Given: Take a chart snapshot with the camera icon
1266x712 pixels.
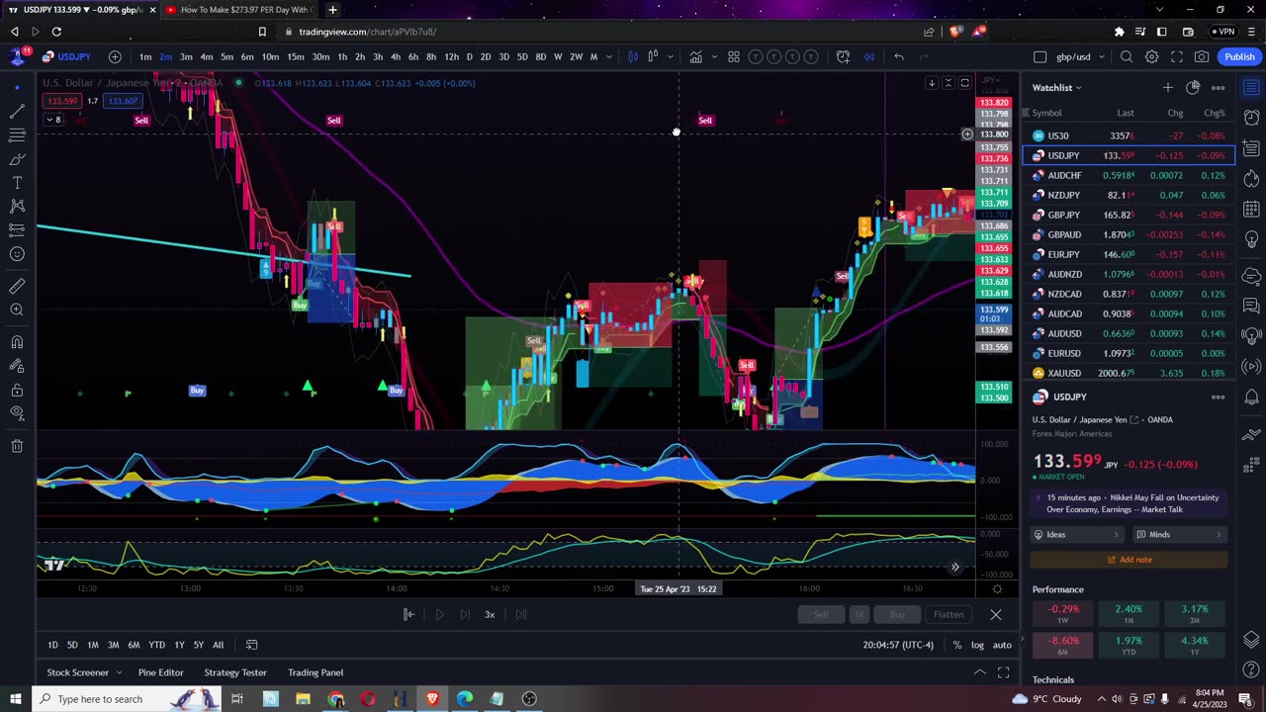Looking at the screenshot, I should [1201, 56].
